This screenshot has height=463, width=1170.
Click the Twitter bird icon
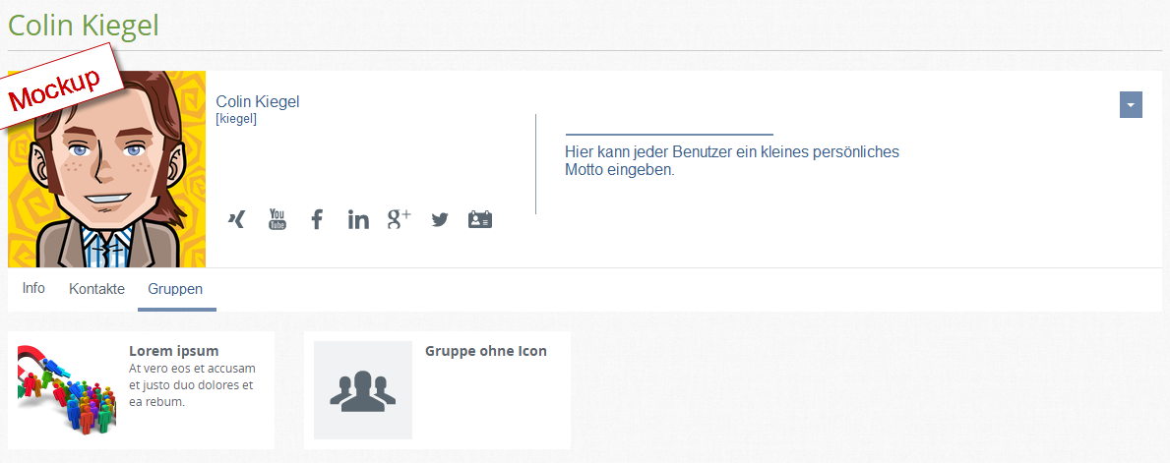(x=440, y=220)
